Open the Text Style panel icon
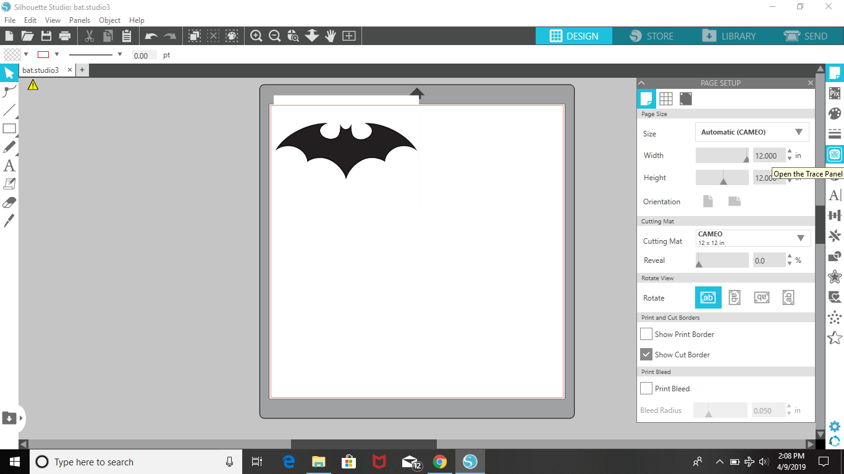This screenshot has height=474, width=844. click(x=835, y=195)
